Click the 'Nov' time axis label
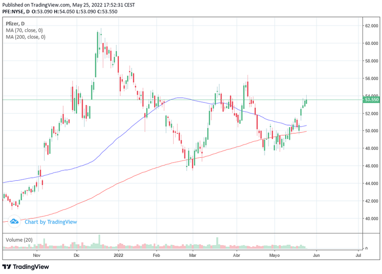Image resolution: width=382 pixels, height=274 pixels. 37,255
